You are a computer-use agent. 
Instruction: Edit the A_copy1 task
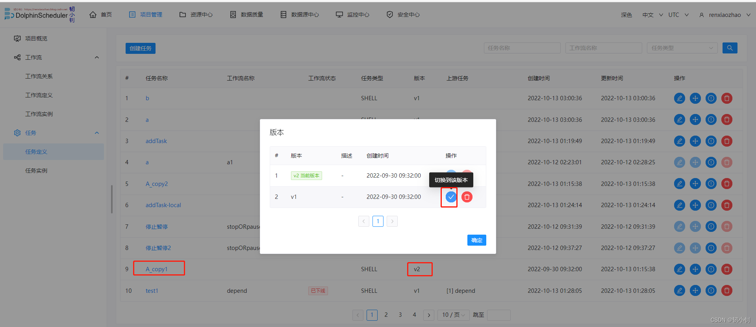680,269
